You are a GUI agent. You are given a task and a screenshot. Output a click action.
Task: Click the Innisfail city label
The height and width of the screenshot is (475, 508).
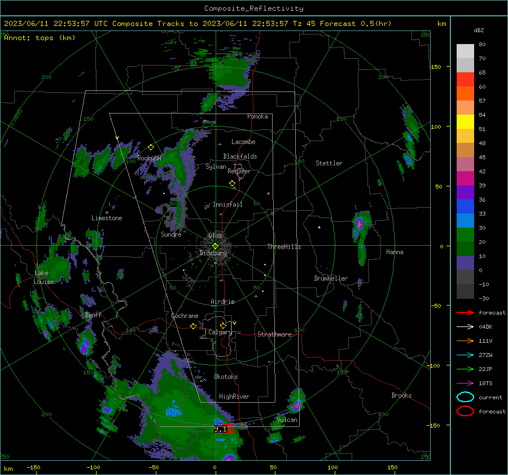point(227,204)
